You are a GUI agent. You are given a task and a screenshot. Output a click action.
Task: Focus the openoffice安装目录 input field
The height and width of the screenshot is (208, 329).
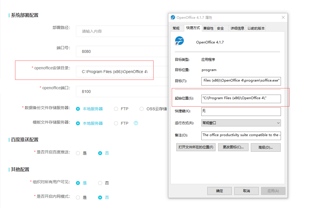coord(122,72)
